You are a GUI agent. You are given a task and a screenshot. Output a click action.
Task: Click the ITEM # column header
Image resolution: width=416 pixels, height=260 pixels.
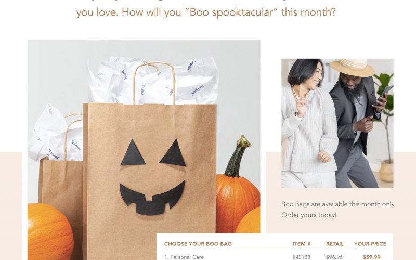point(302,244)
